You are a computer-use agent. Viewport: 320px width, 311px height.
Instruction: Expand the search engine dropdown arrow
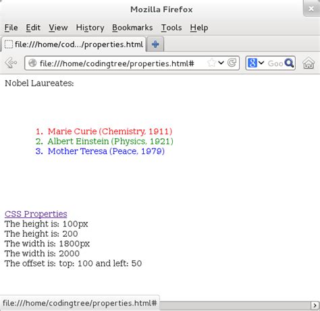[261, 63]
